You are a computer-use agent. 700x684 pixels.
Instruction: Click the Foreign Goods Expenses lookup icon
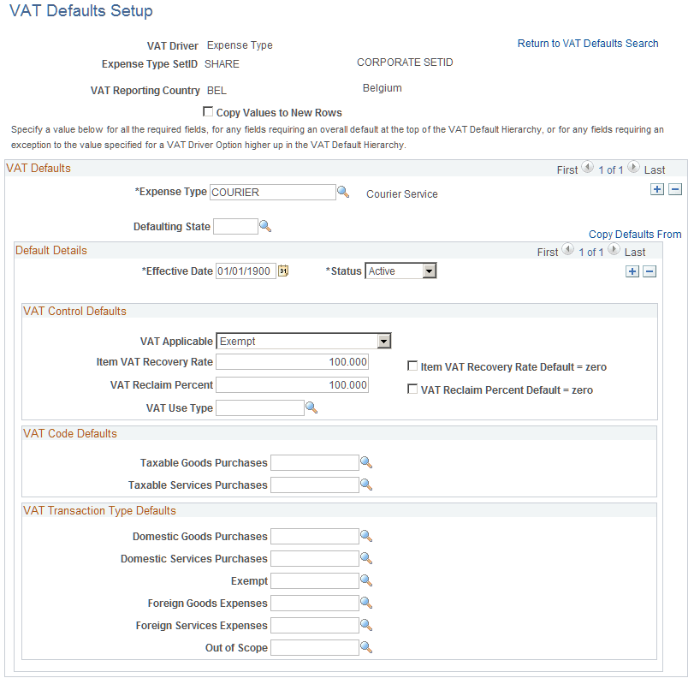[366, 603]
